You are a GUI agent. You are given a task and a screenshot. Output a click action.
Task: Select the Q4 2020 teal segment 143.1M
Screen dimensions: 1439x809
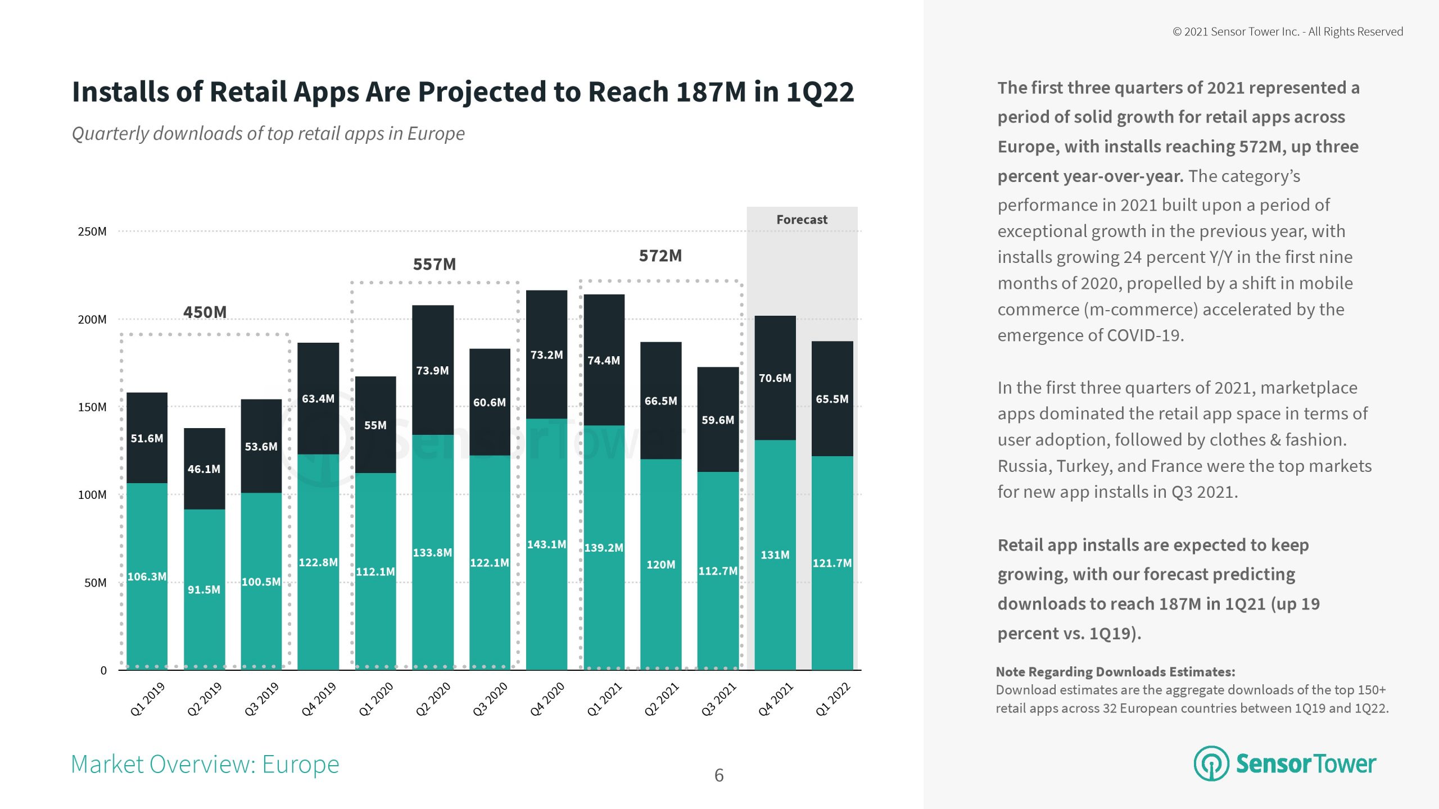(x=546, y=544)
